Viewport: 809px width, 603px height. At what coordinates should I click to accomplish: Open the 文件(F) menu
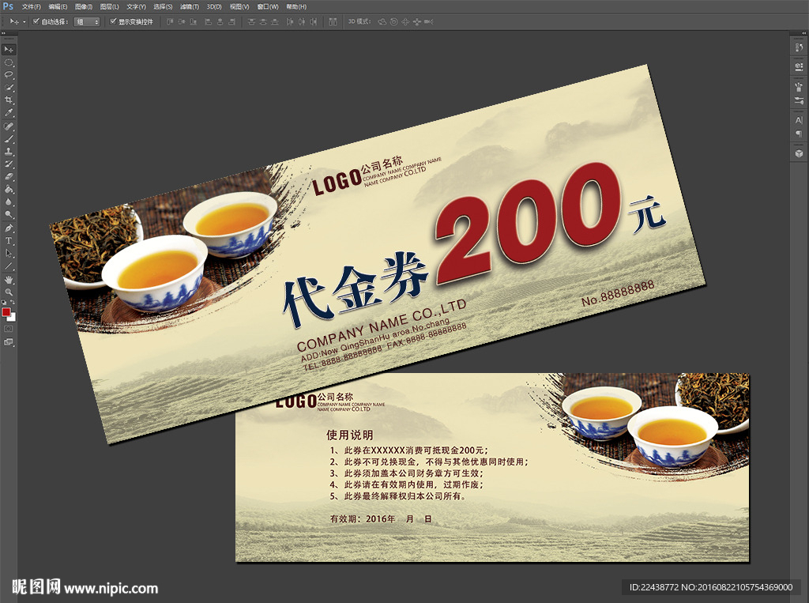point(32,6)
